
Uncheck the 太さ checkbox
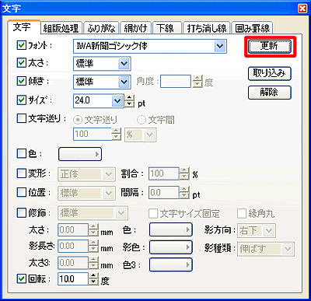tap(22, 63)
